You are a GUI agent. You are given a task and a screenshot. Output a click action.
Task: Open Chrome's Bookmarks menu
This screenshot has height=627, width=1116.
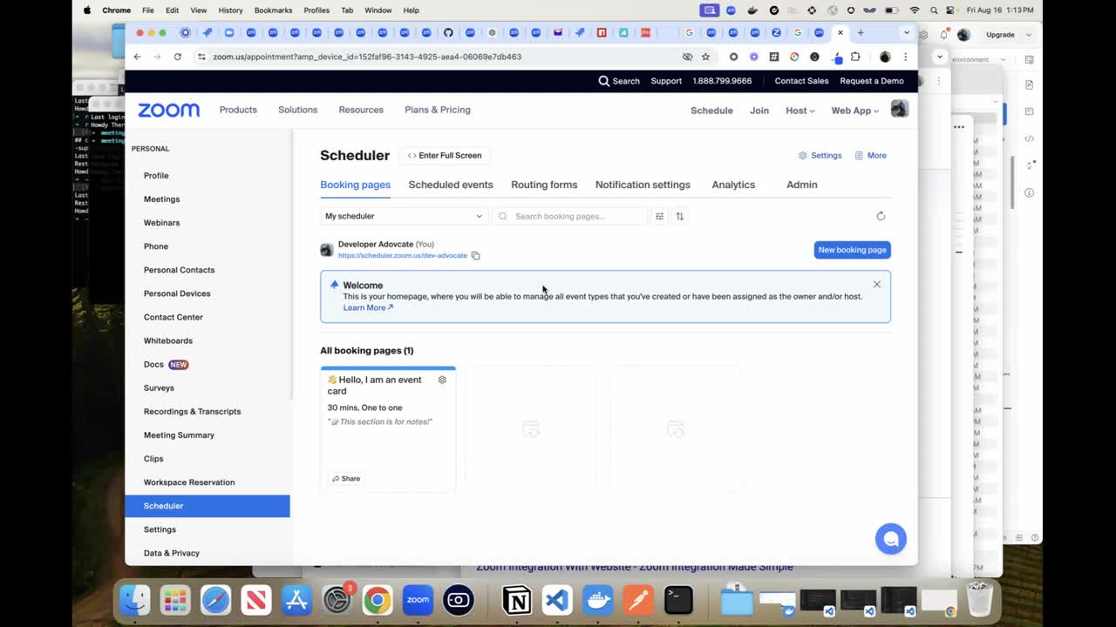[273, 10]
